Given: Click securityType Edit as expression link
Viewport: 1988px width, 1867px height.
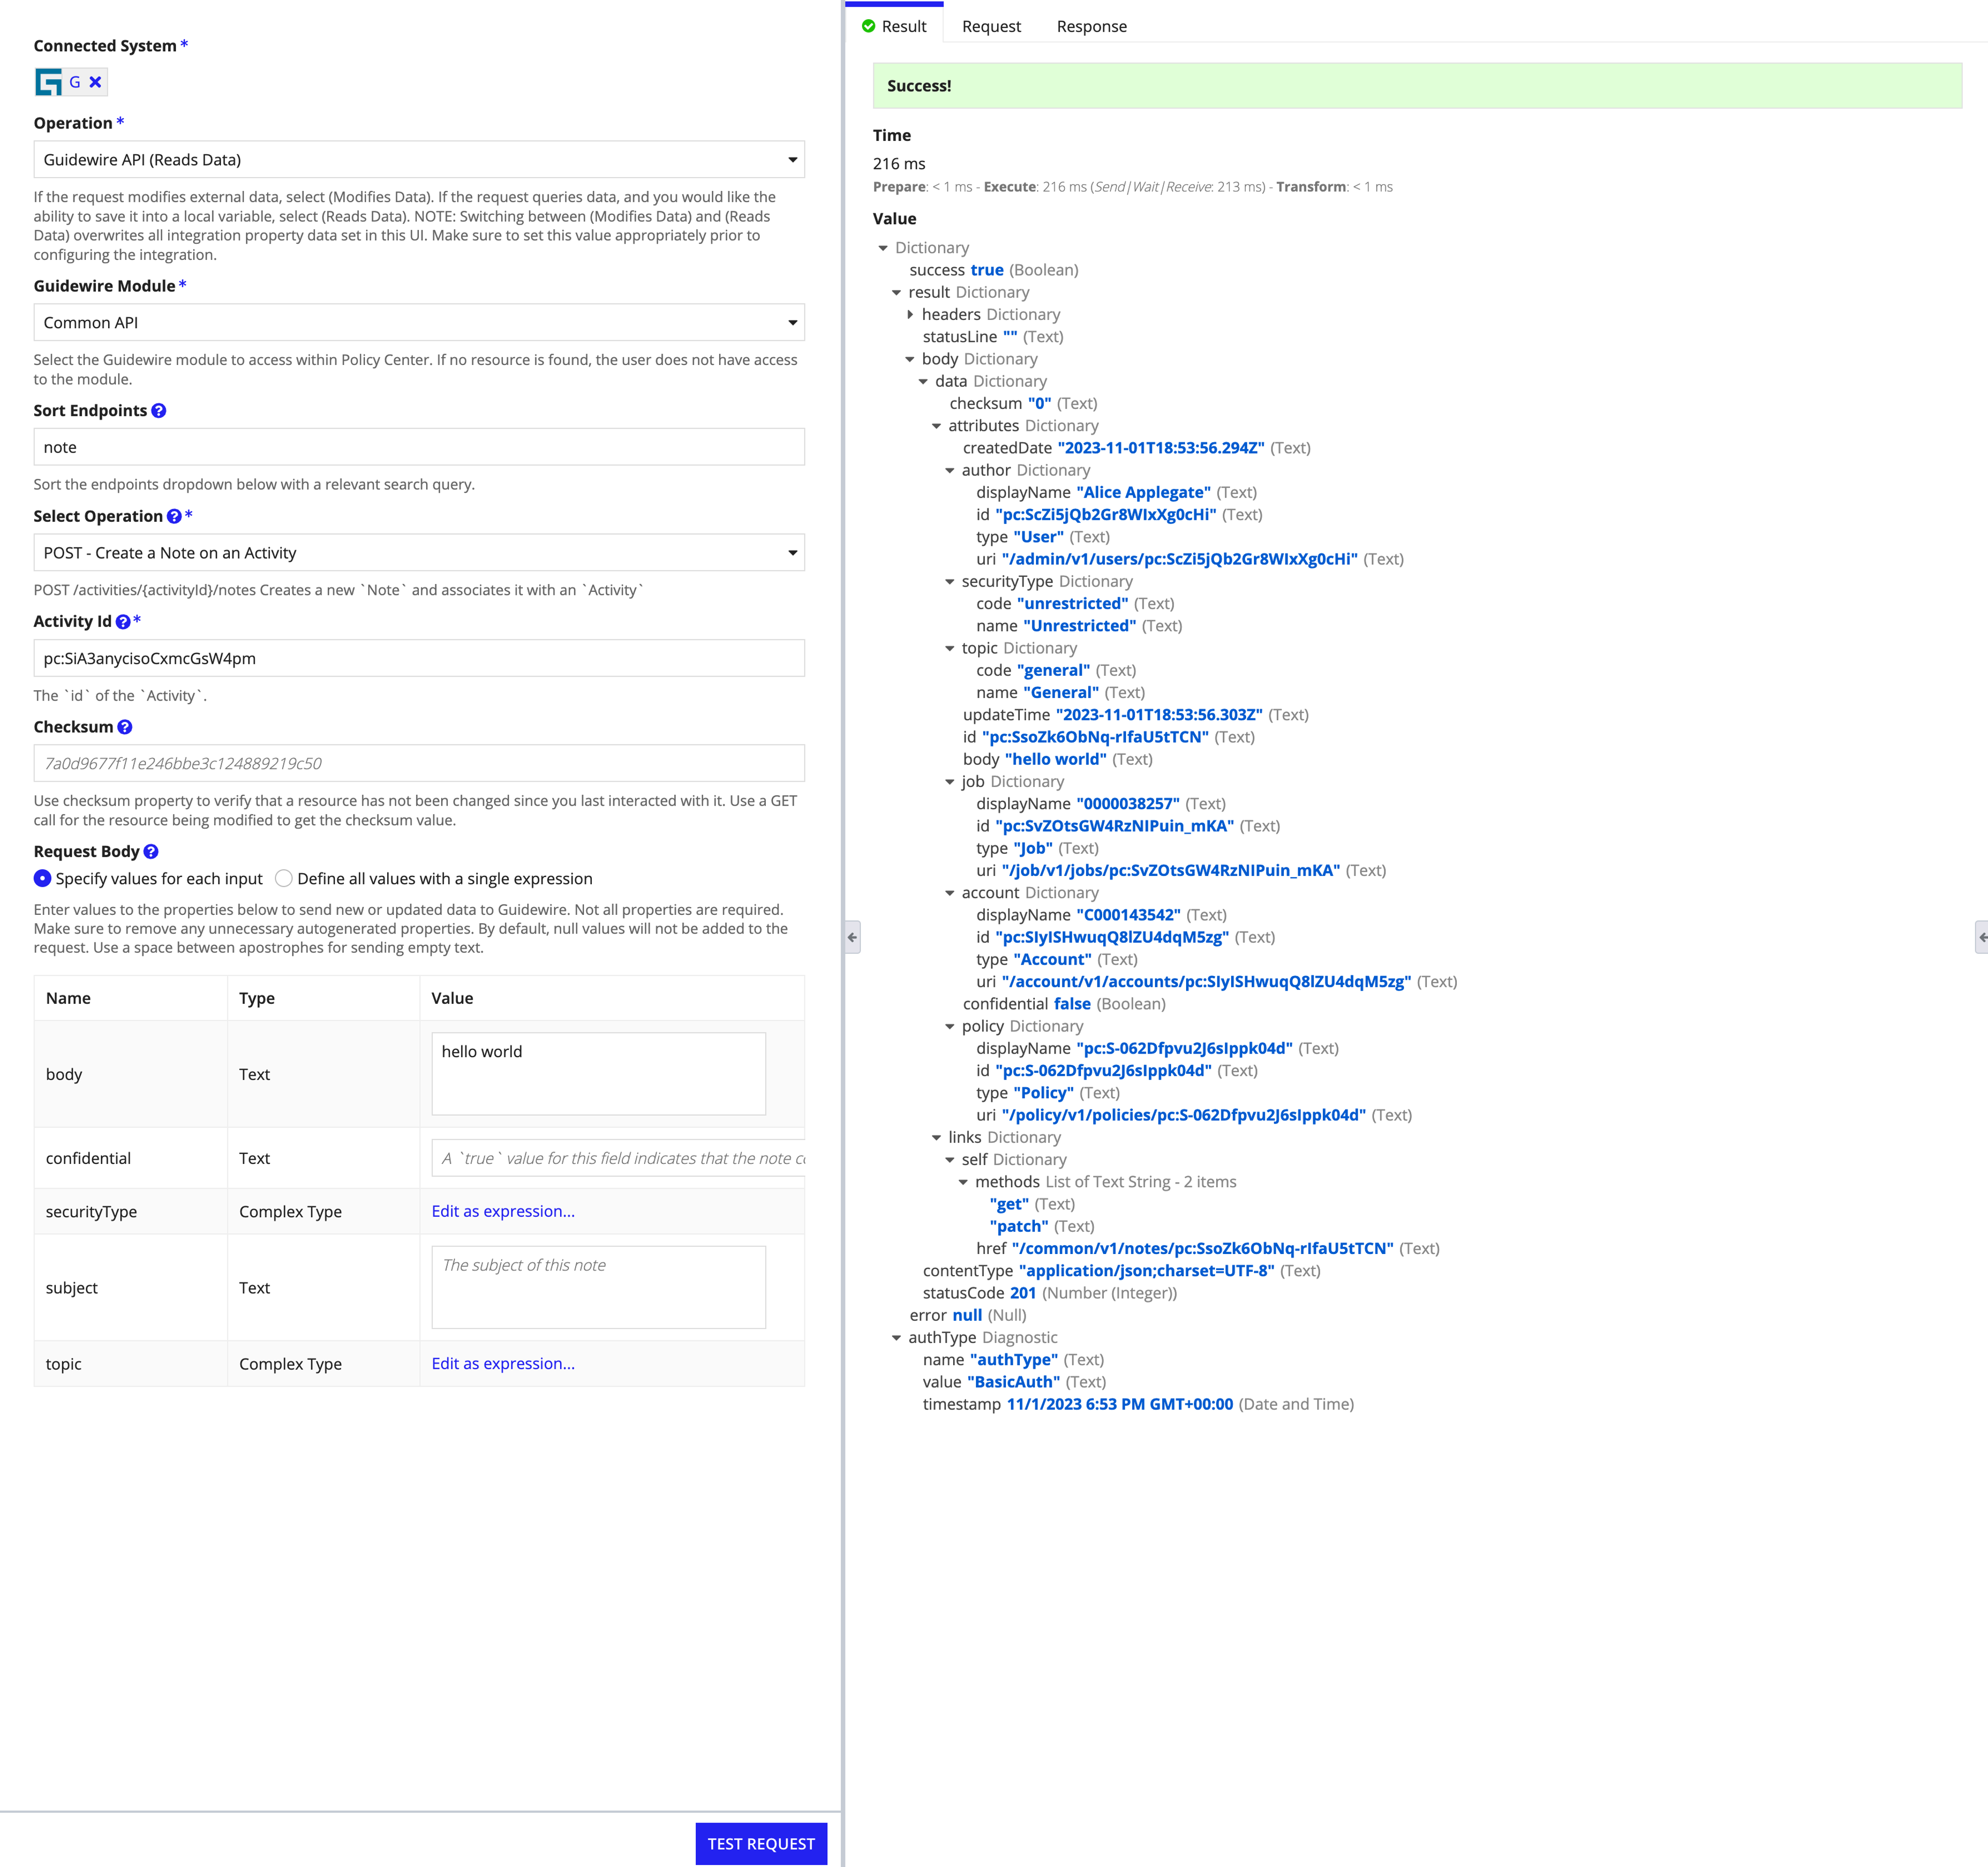Looking at the screenshot, I should [503, 1211].
